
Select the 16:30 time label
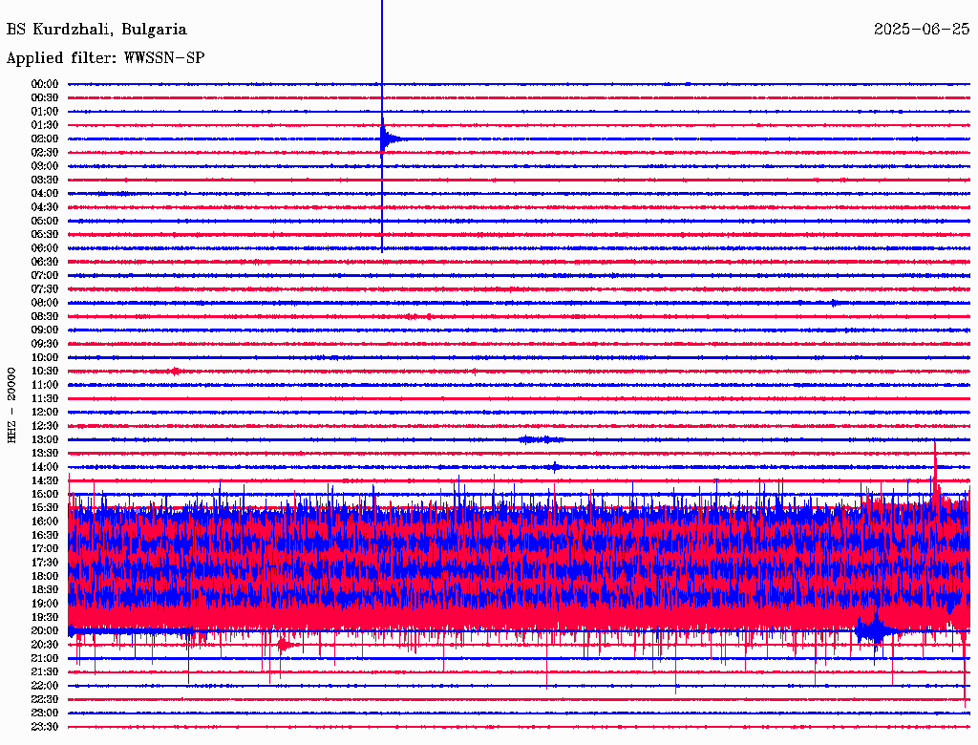tap(45, 536)
